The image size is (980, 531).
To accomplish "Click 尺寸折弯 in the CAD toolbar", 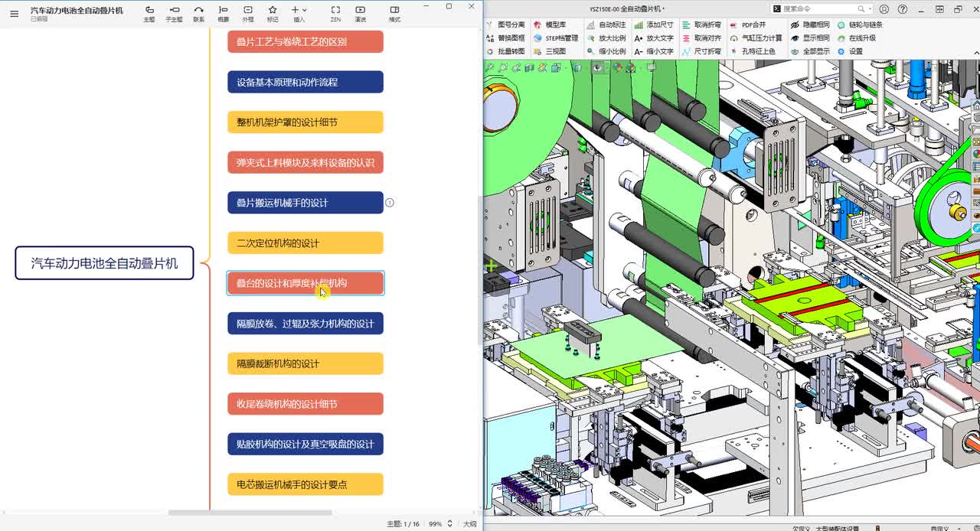I will (702, 51).
